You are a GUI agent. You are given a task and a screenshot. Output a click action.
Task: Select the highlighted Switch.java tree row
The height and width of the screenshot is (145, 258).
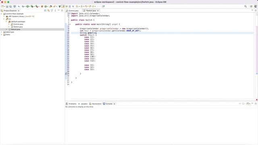32,29
